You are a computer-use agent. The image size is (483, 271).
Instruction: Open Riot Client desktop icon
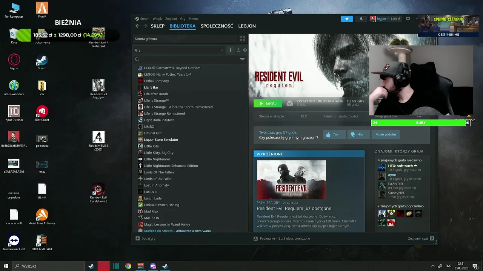[x=42, y=113]
